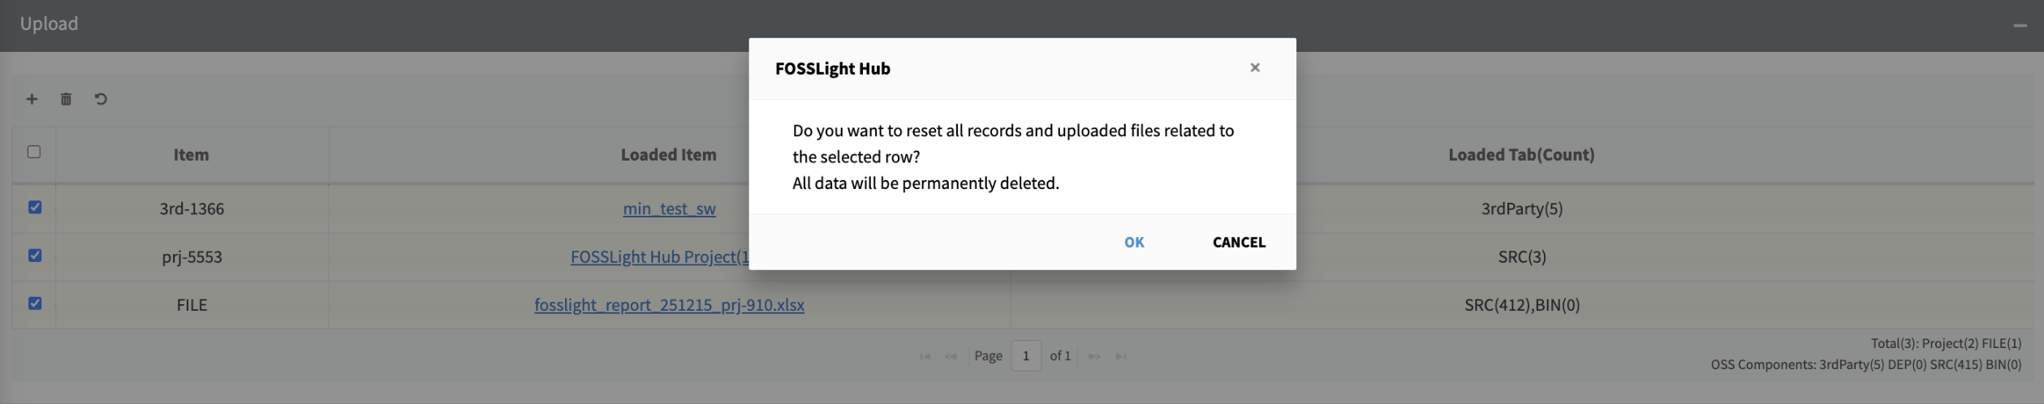This screenshot has width=2044, height=404.
Task: Uncheck the prj-5553 row checkbox
Action: click(35, 256)
